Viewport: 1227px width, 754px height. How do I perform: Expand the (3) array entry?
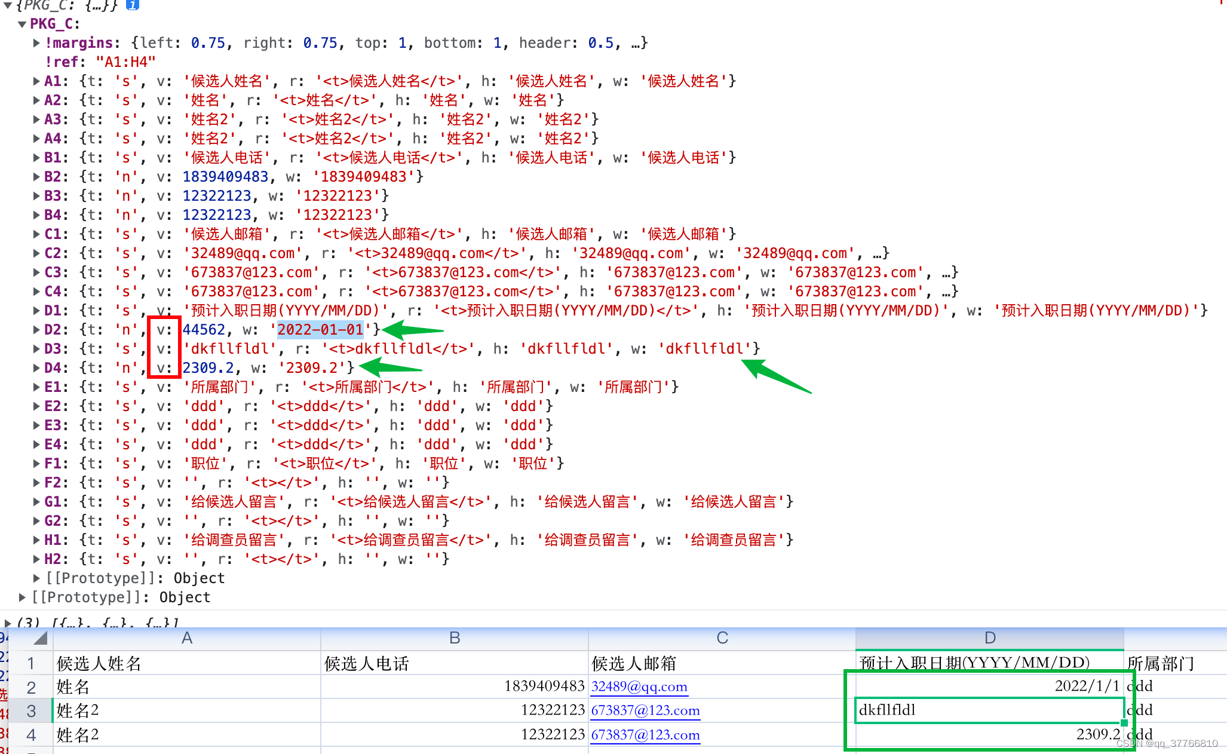[8, 623]
